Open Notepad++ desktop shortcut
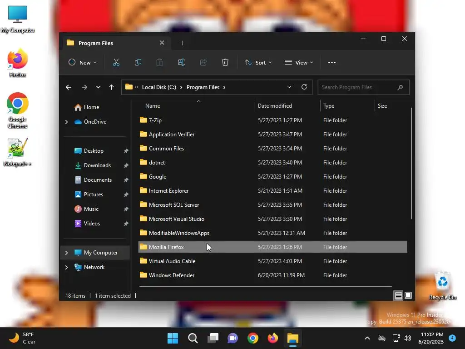465x349 pixels. pyautogui.click(x=18, y=152)
